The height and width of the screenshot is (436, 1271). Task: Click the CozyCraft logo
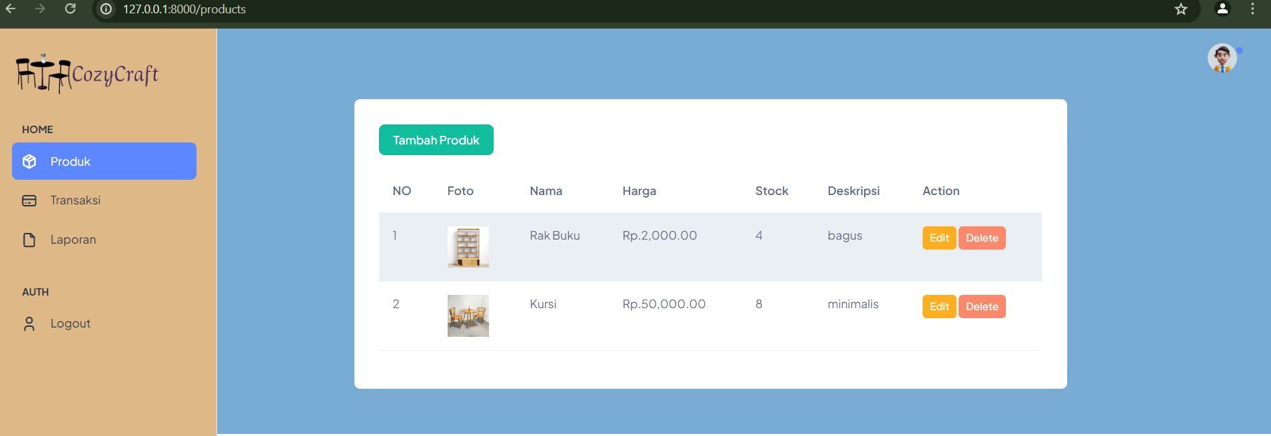87,73
